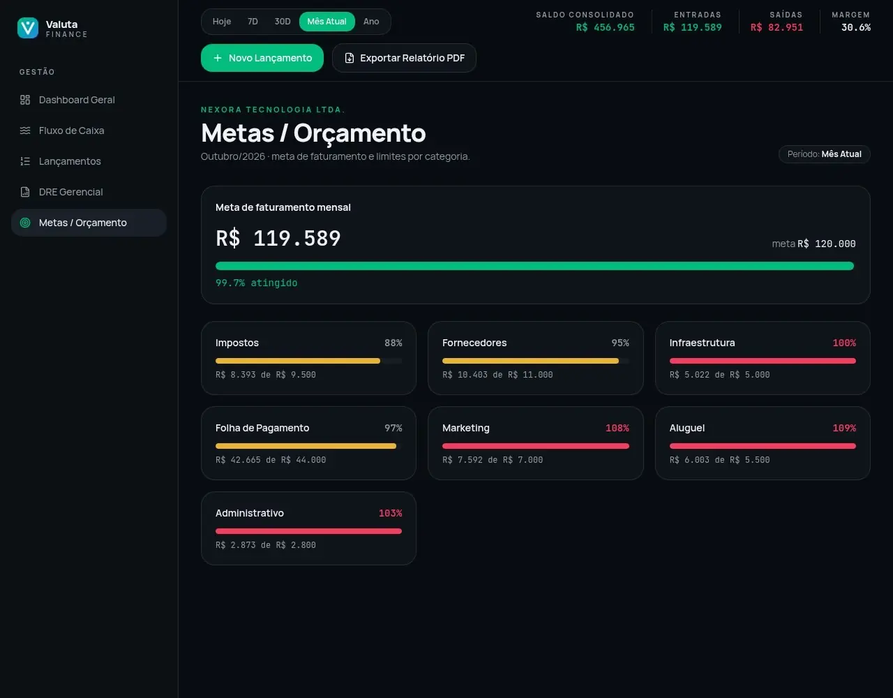
Task: Click the R$ 42.665 de R$ 44.000 text
Action: tap(271, 460)
